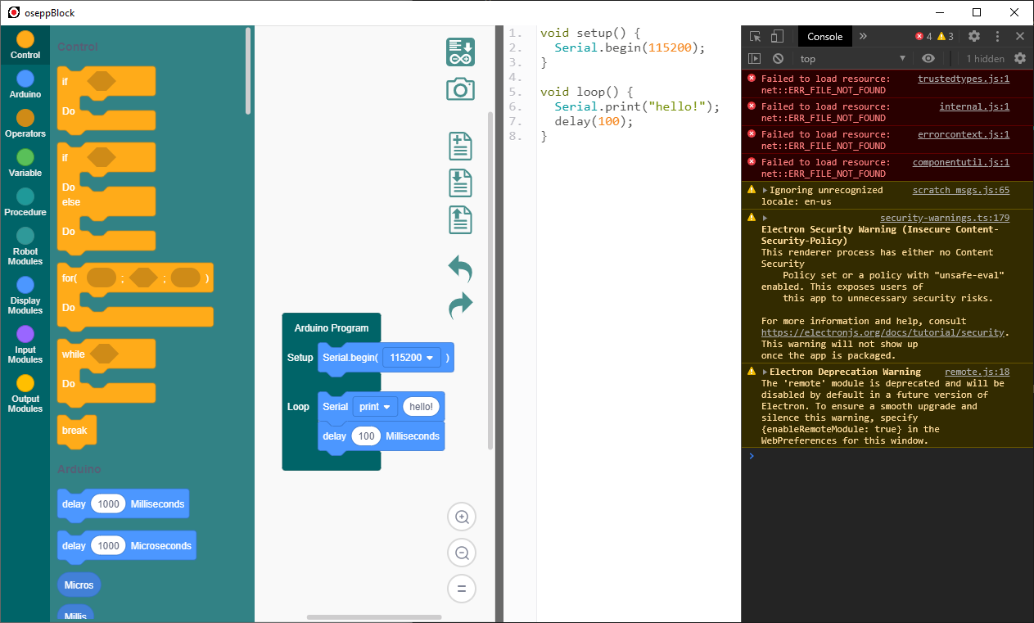Screen dimensions: 1034x623
Task: Click the Arduino Program block header
Action: 332,328
